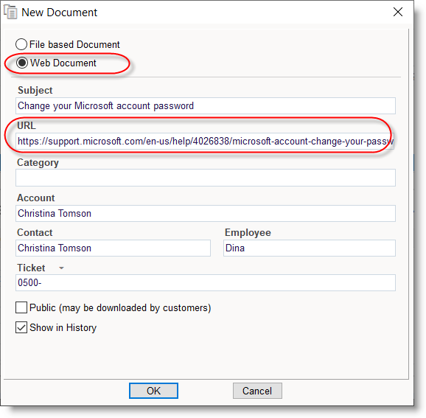This screenshot has width=426, height=418.
Task: Enable the Public downloadable by customers checkbox
Action: (21, 307)
